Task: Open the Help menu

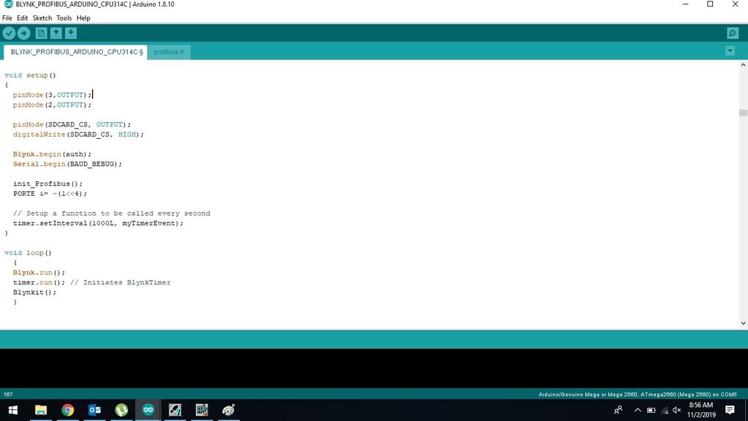Action: [83, 18]
